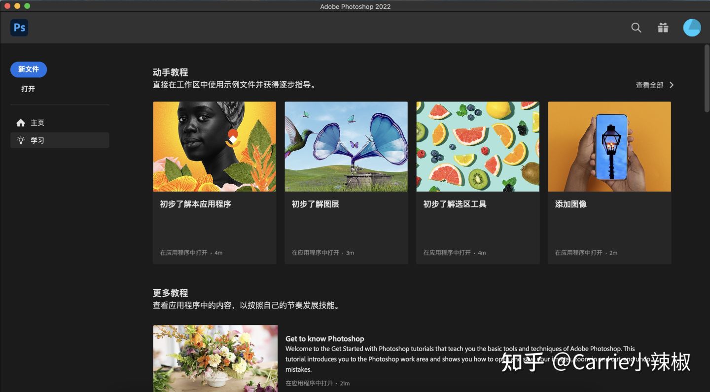Screen dimensions: 710x392
Task: Click the 添加图像 card title
Action: (x=570, y=204)
